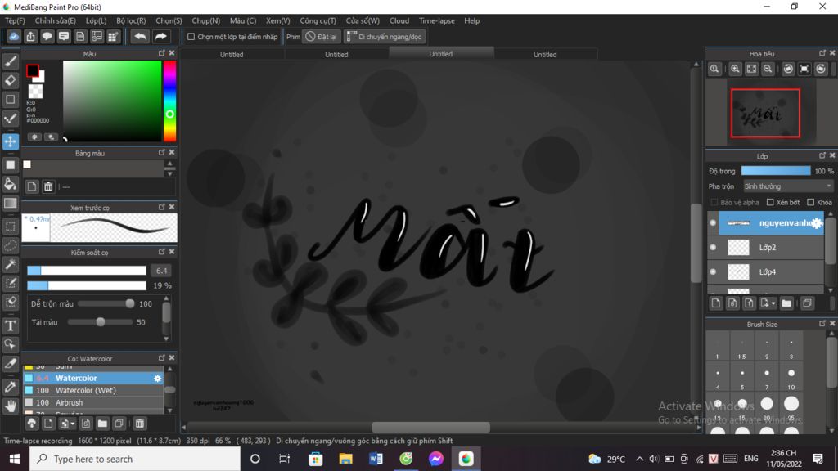Undock the Lớp panel
This screenshot has height=471, width=838.
coord(822,155)
